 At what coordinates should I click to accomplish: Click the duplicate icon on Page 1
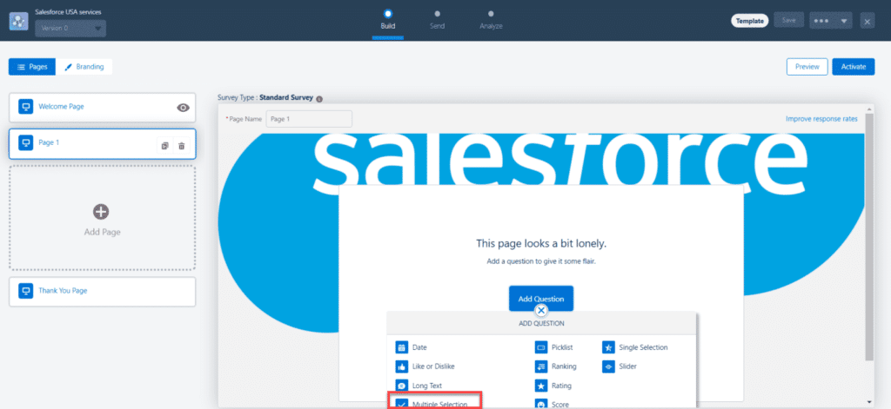pos(164,145)
